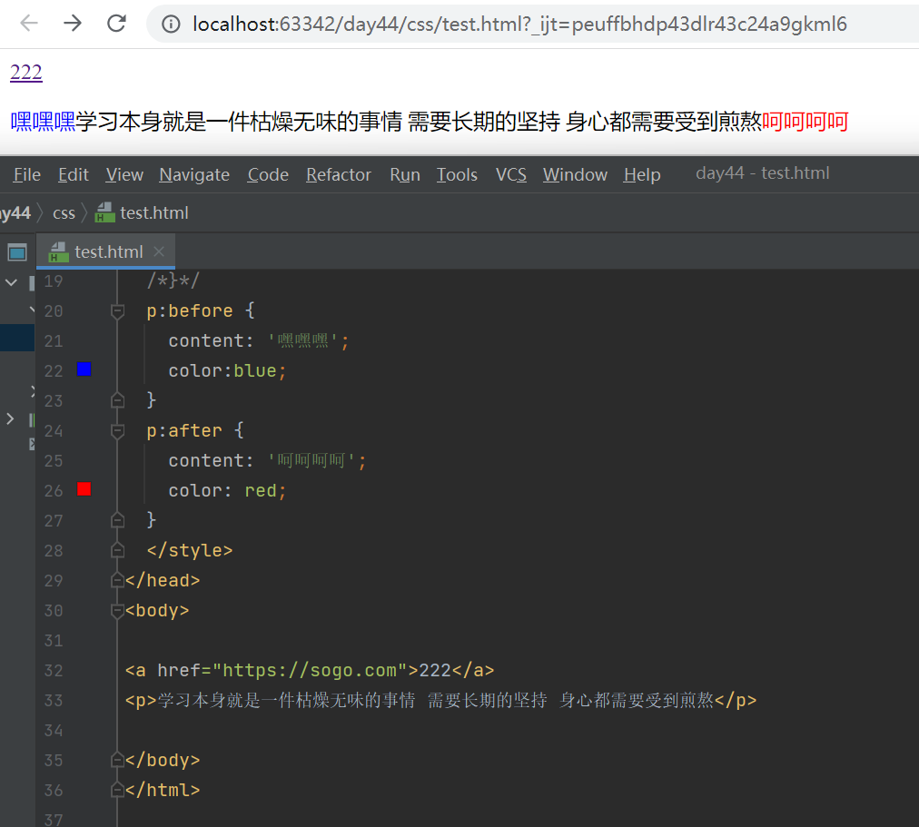Collapse the p:before rule fold marker
The height and width of the screenshot is (827, 919).
(117, 311)
